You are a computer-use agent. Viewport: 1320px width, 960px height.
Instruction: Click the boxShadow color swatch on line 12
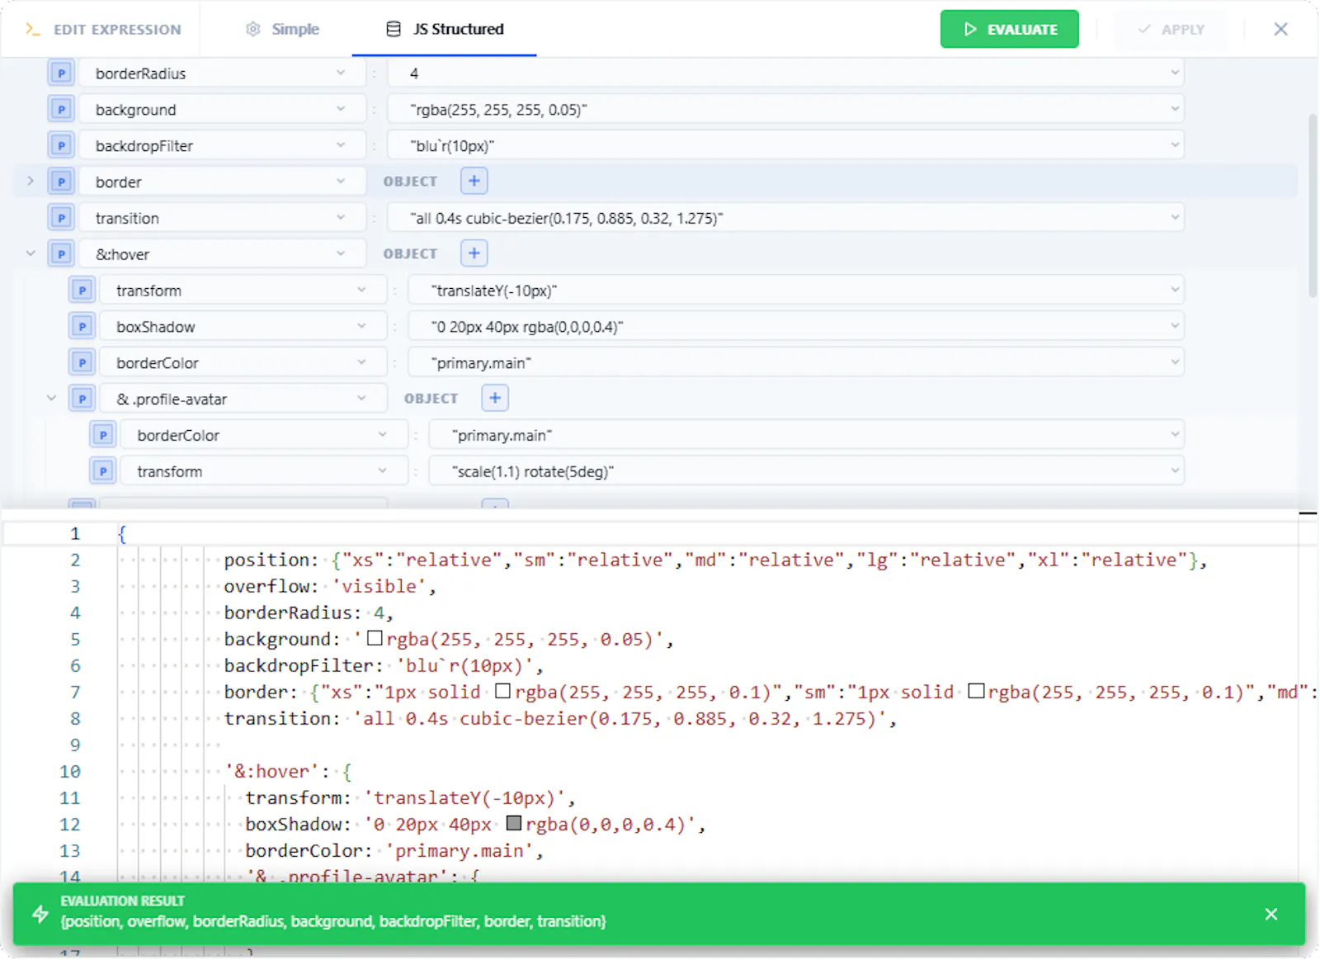click(513, 823)
